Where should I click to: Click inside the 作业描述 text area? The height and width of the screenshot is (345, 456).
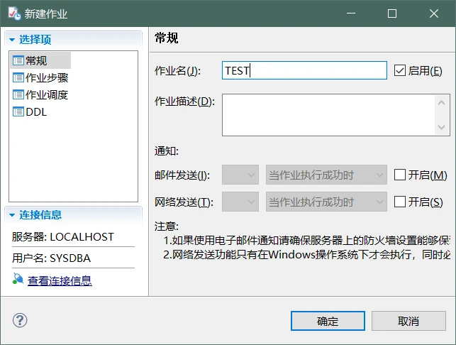[x=328, y=115]
